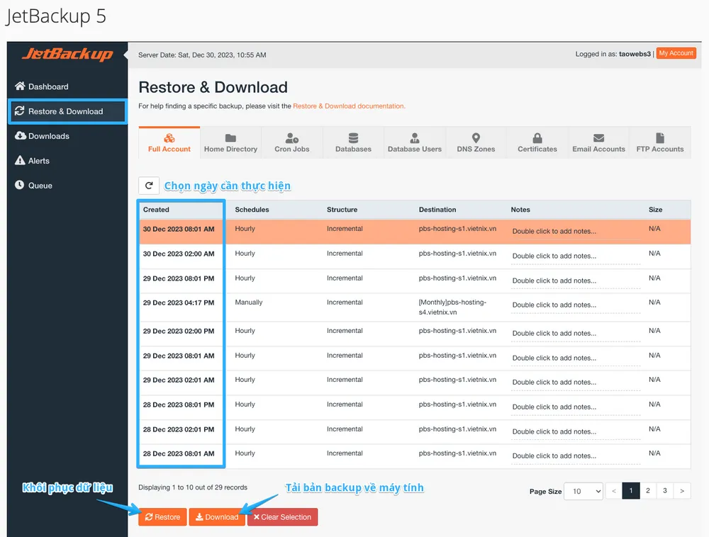Screen dimensions: 709x537
Task: Open the Cron Jobs tab
Action: point(292,142)
